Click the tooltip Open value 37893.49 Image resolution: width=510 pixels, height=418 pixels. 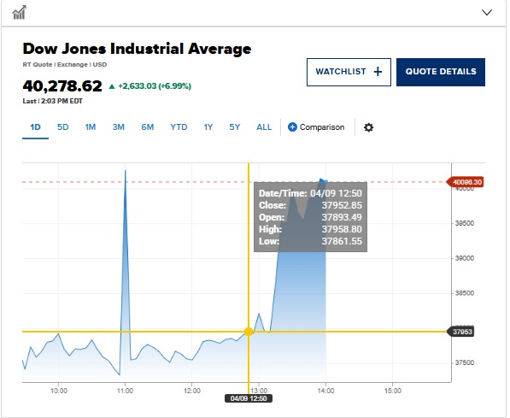tap(342, 217)
